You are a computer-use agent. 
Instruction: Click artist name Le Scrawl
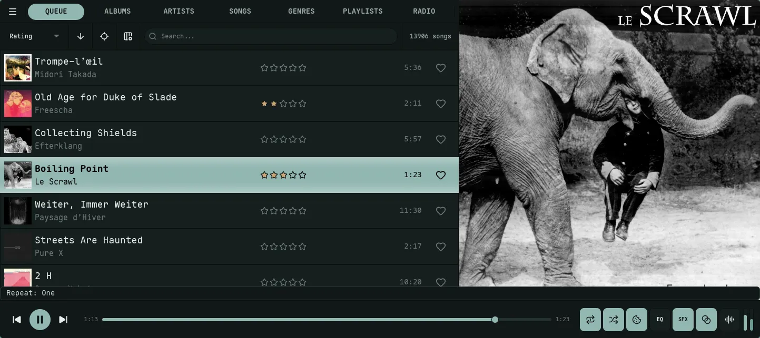pyautogui.click(x=56, y=182)
